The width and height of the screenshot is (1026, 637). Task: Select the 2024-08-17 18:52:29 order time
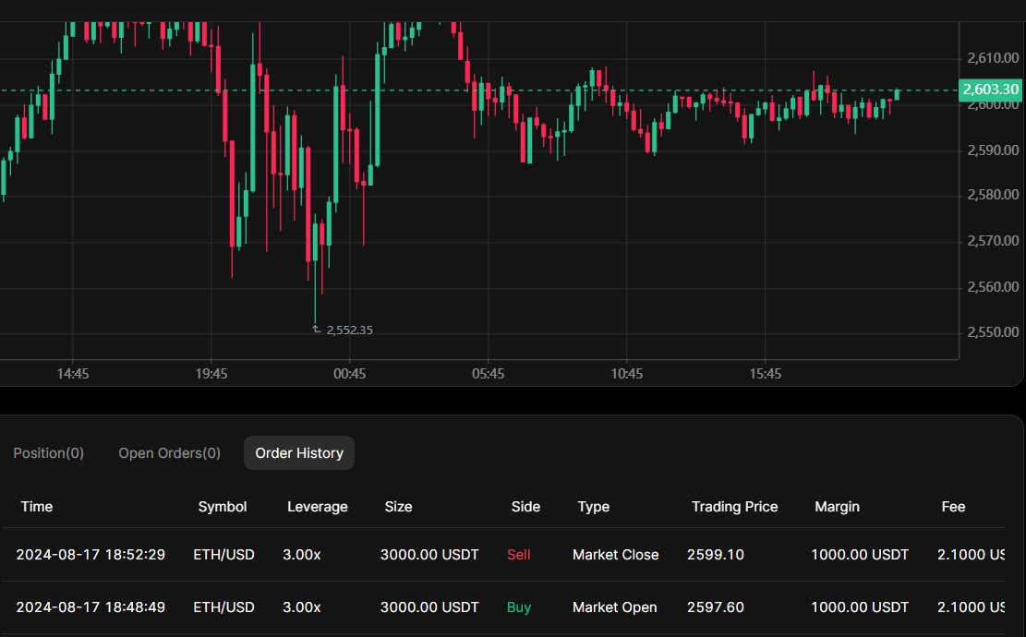tap(91, 555)
